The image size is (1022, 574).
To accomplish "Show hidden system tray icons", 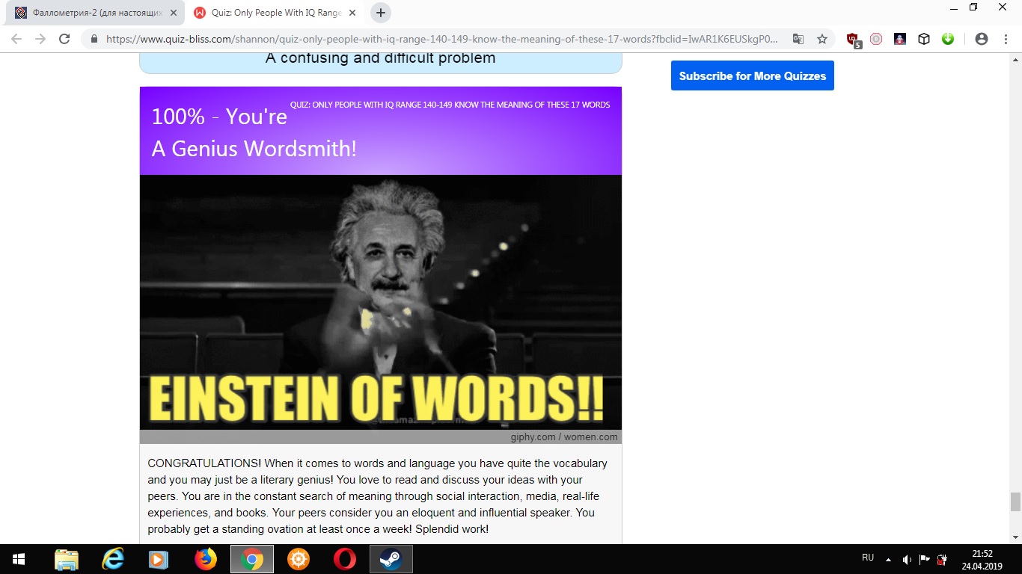I will pos(888,559).
